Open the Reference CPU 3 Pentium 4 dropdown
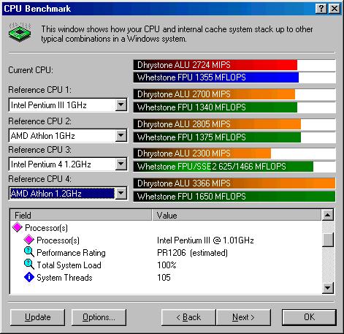 pos(121,164)
